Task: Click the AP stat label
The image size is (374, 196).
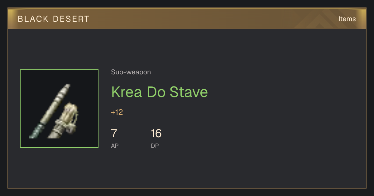Action: (115, 146)
